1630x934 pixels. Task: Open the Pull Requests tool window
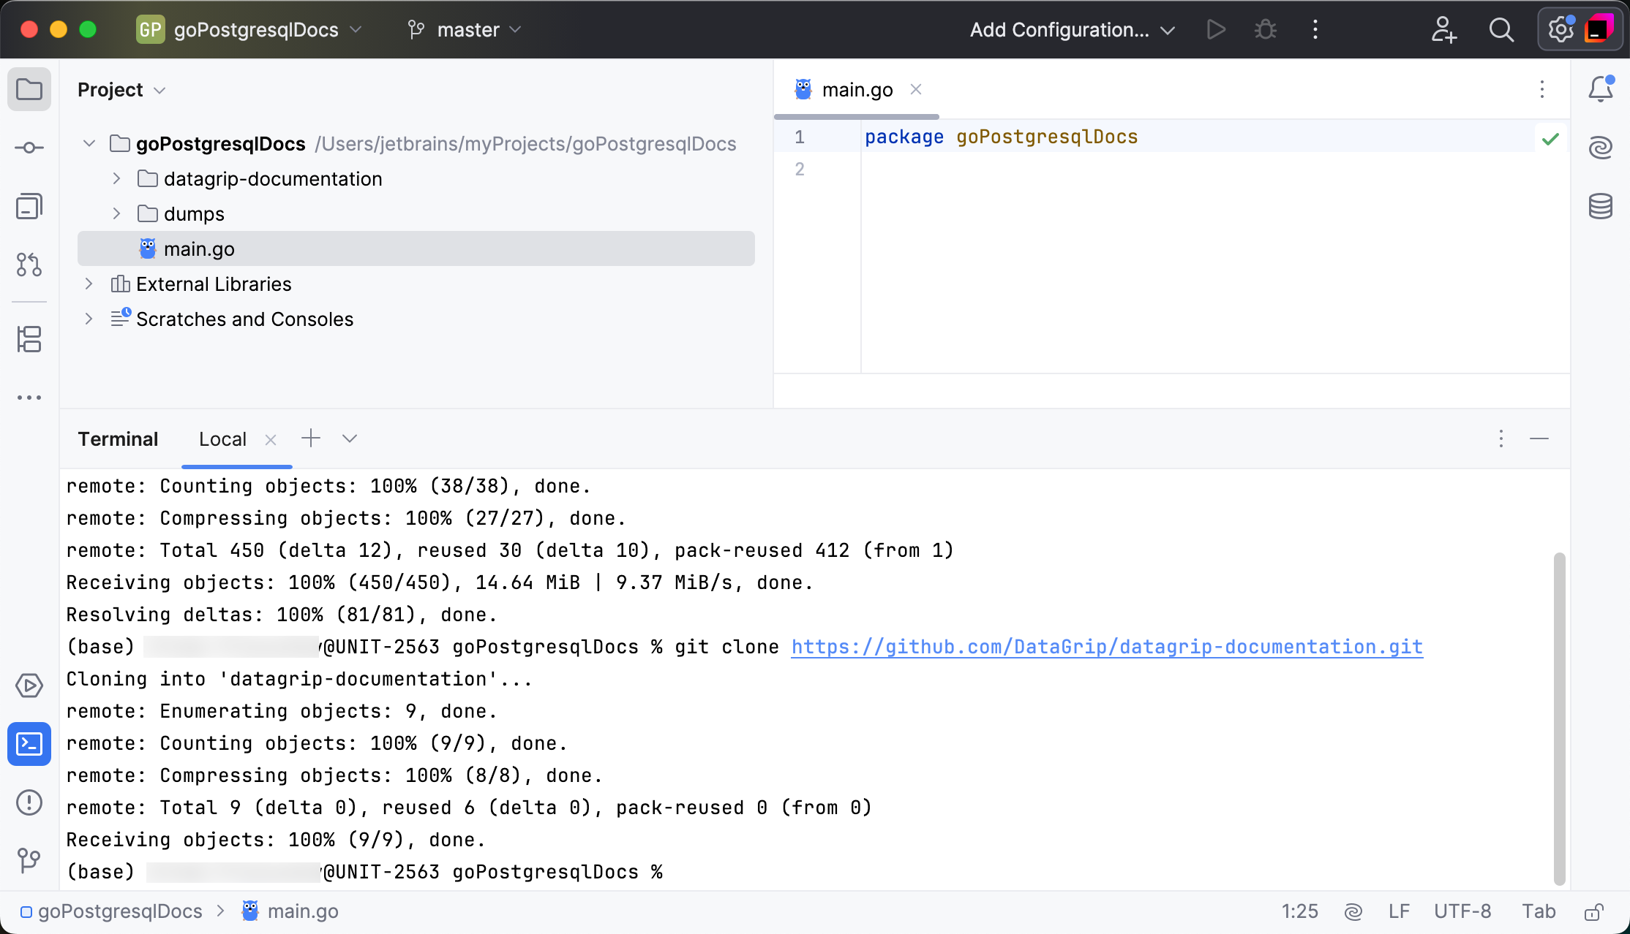29,265
